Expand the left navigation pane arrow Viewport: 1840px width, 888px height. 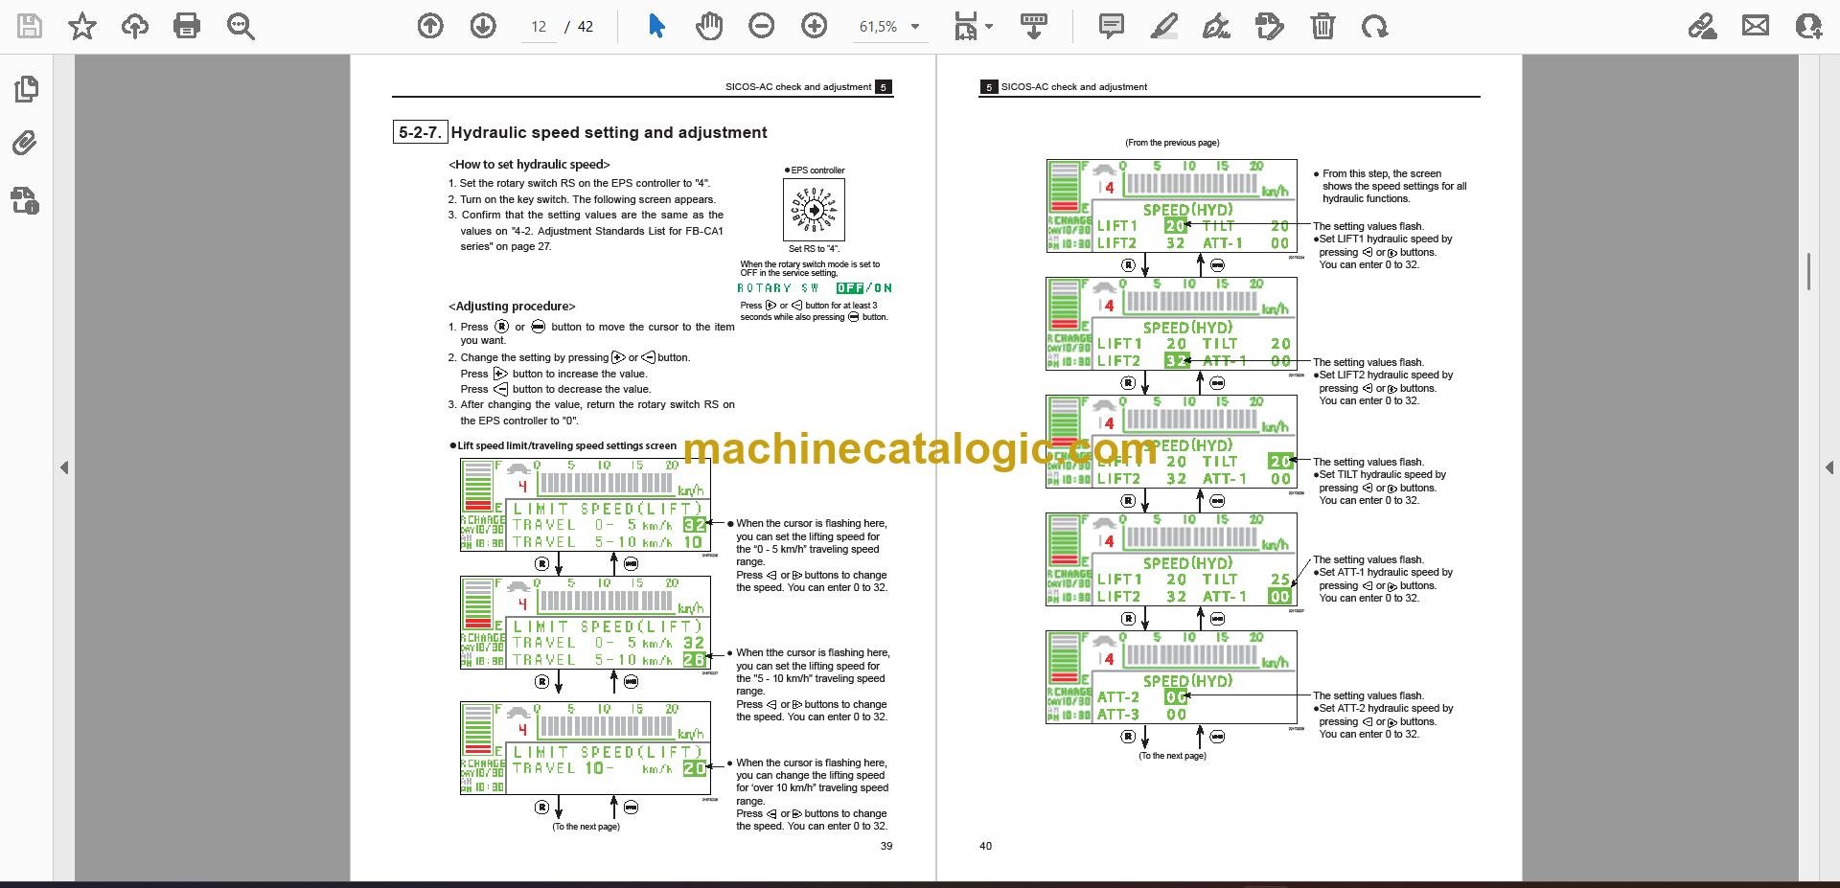(x=64, y=467)
